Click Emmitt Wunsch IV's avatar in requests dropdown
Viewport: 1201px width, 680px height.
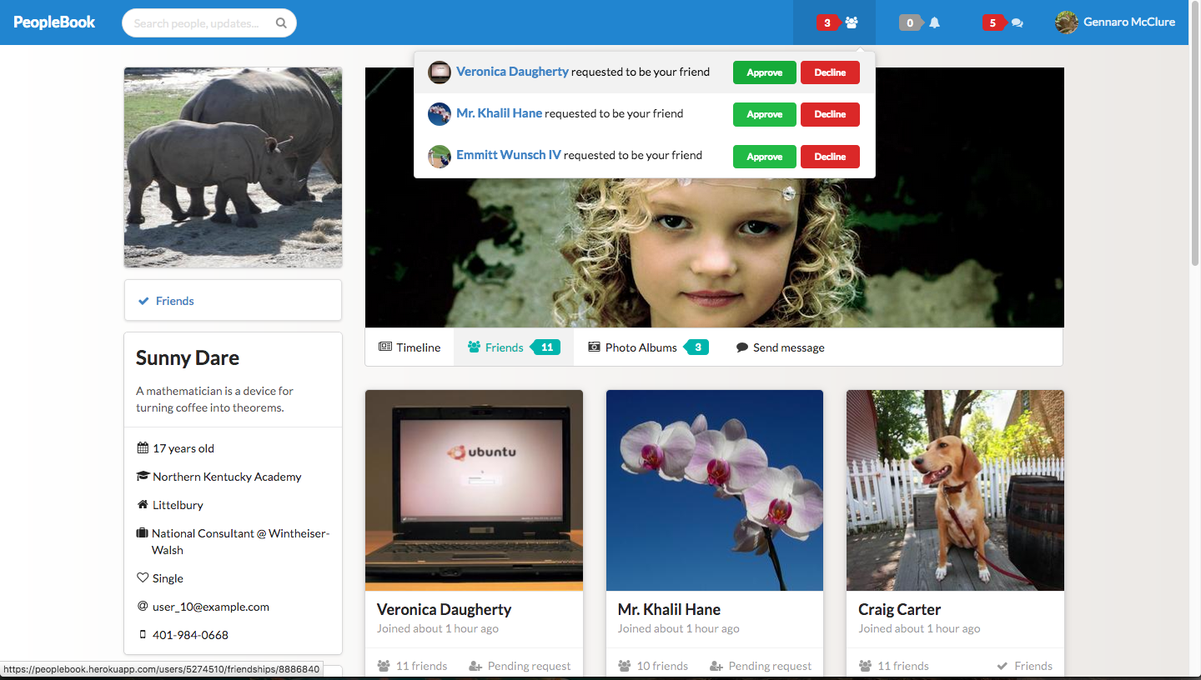[x=440, y=157]
